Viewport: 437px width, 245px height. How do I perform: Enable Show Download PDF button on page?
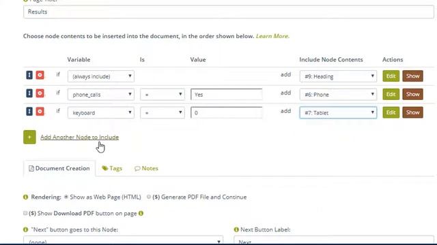point(25,213)
